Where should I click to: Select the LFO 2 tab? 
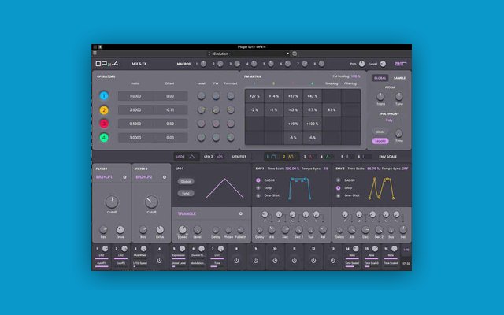tap(213, 157)
